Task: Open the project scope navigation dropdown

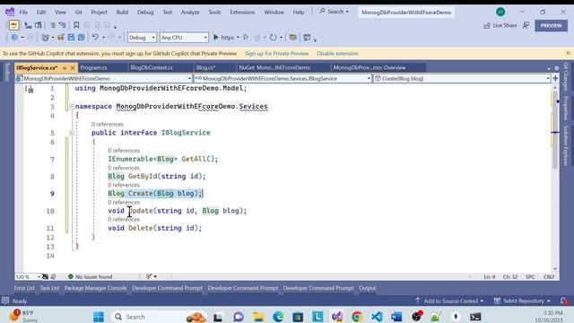Action: (x=104, y=78)
